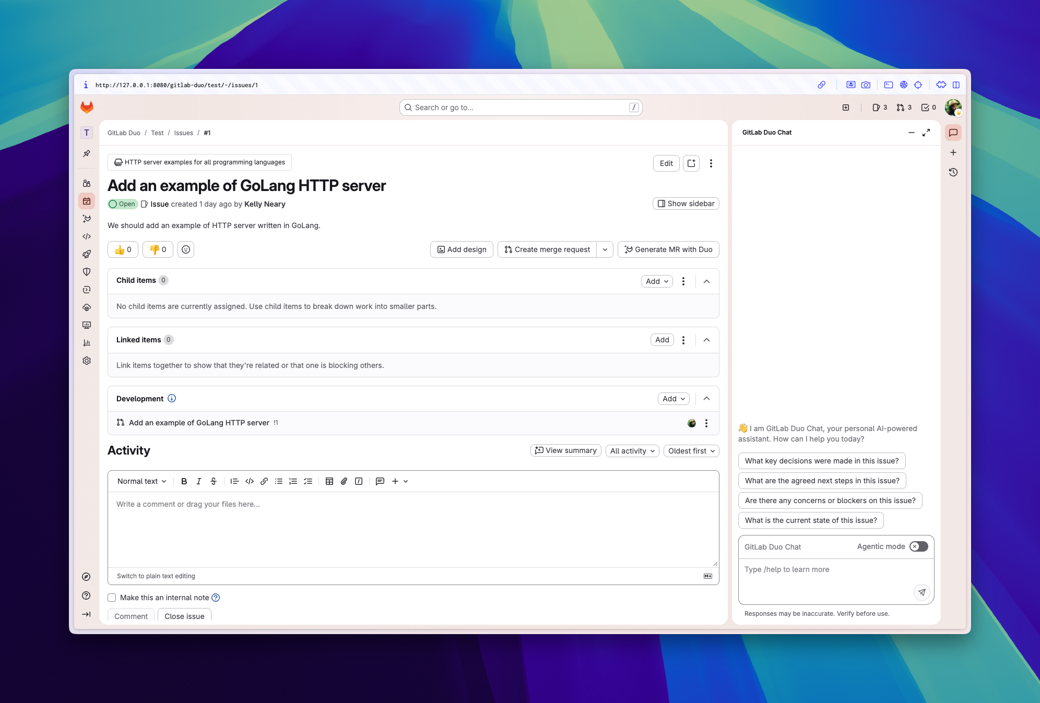This screenshot has height=703, width=1040.
Task: Open the chat history icon
Action: (x=953, y=172)
